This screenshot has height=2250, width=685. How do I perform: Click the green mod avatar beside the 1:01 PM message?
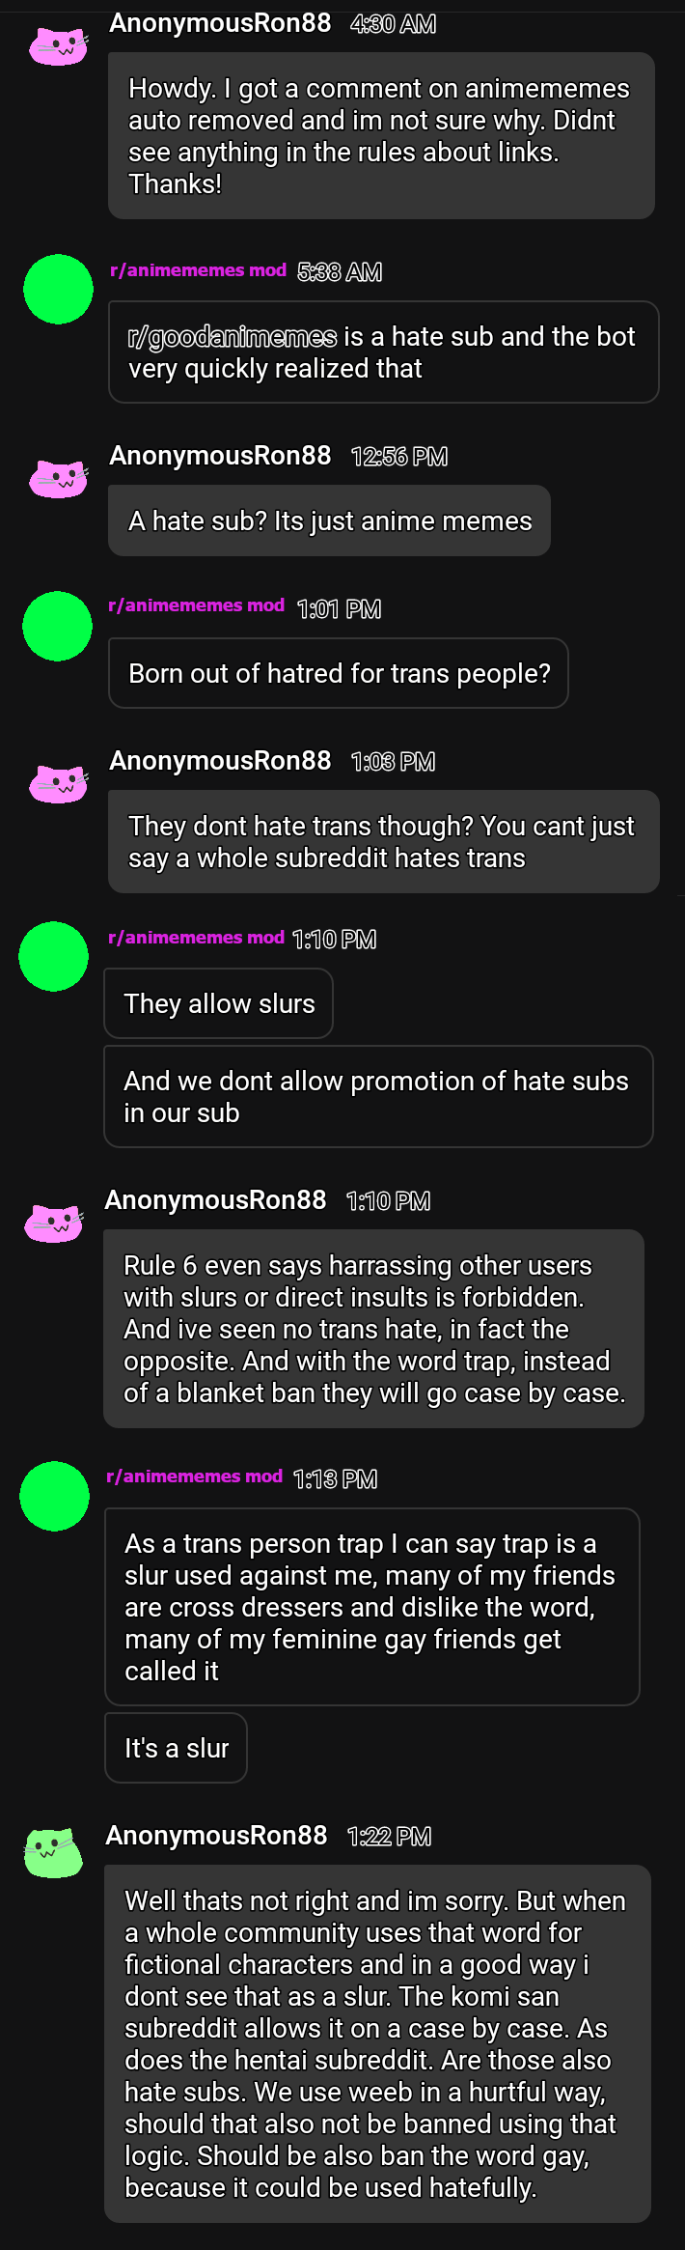click(x=58, y=626)
